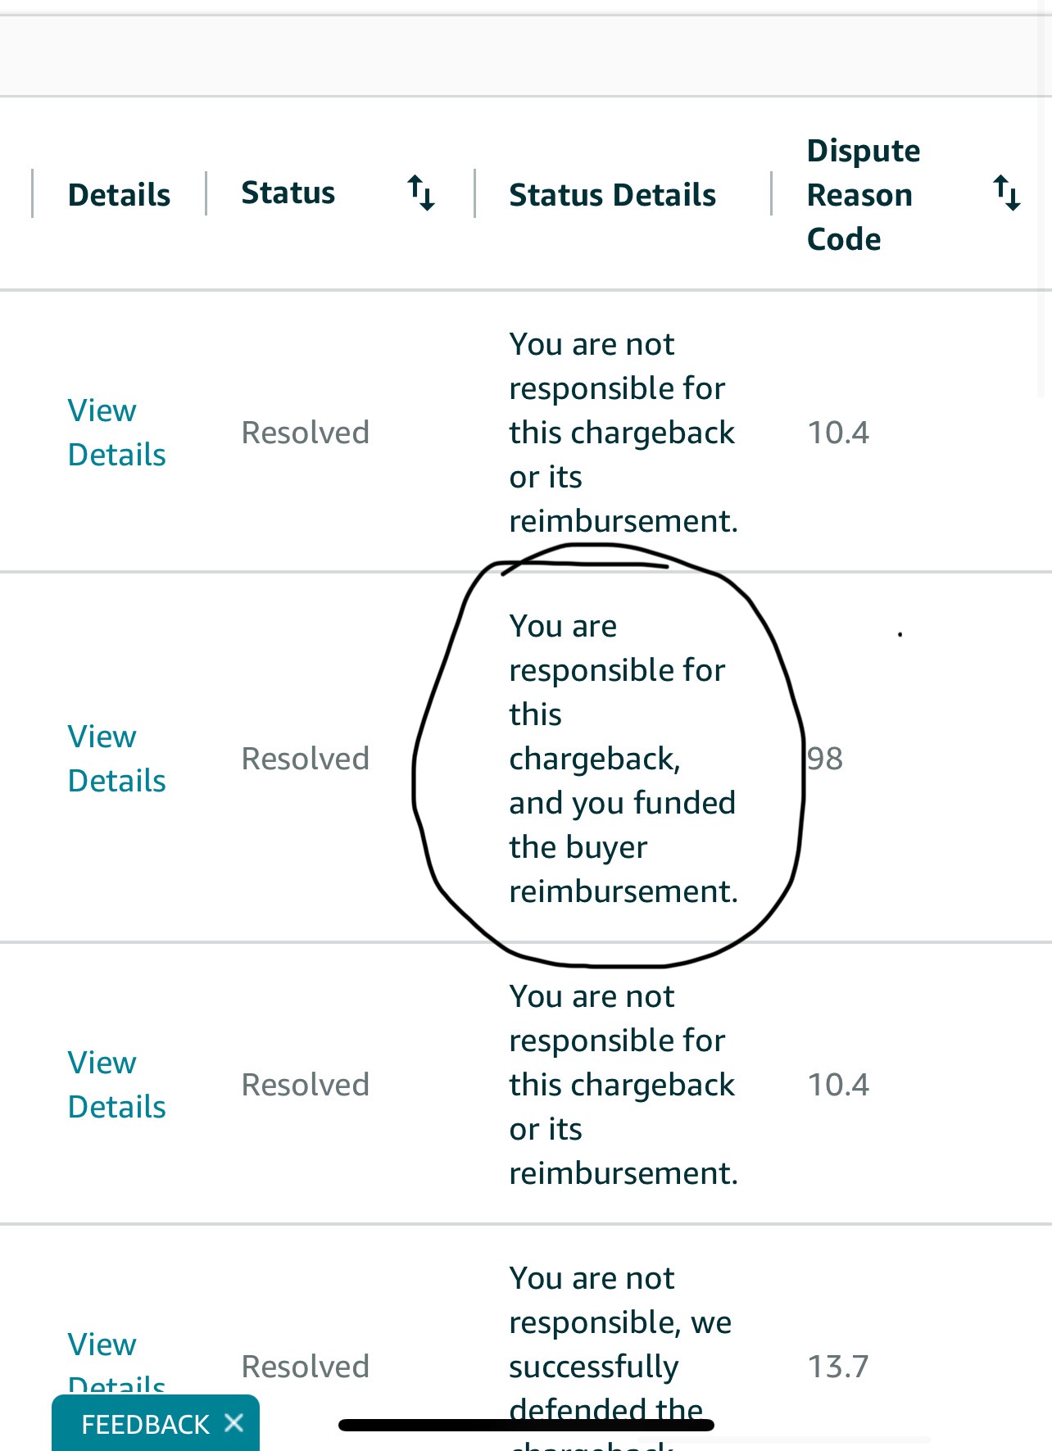
Task: Click the Details column header
Action: pos(119,195)
